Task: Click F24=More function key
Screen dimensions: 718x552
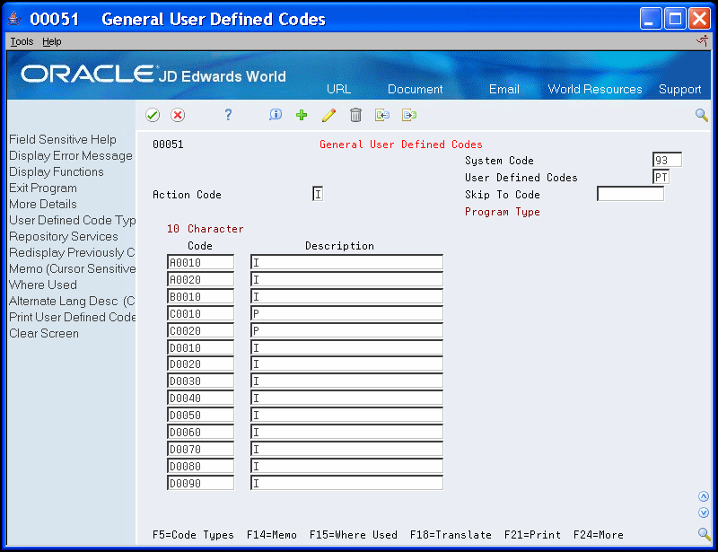Action: click(598, 535)
